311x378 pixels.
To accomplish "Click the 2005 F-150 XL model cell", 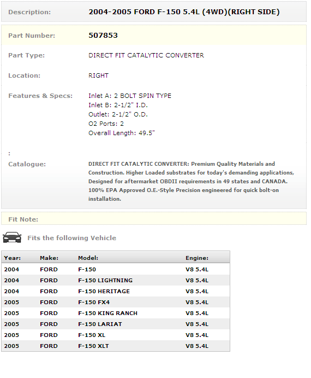I will pos(92,335).
